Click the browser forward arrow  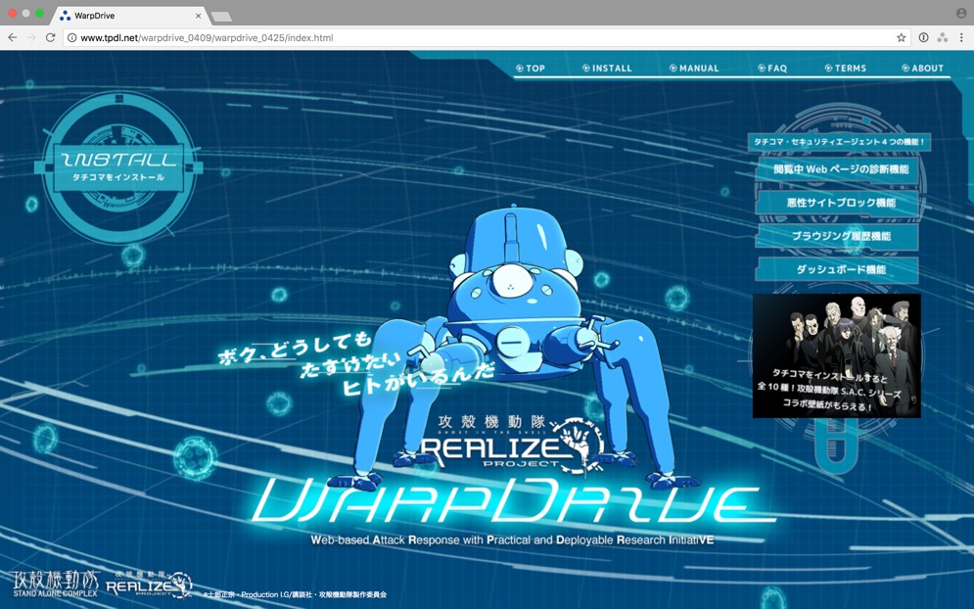click(x=31, y=38)
